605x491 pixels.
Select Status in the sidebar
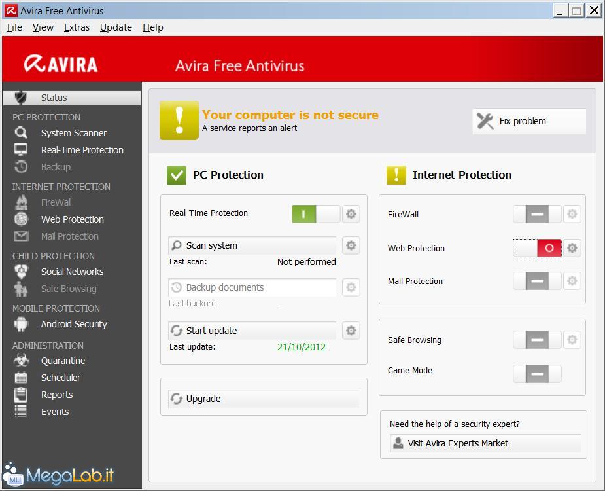coord(72,98)
